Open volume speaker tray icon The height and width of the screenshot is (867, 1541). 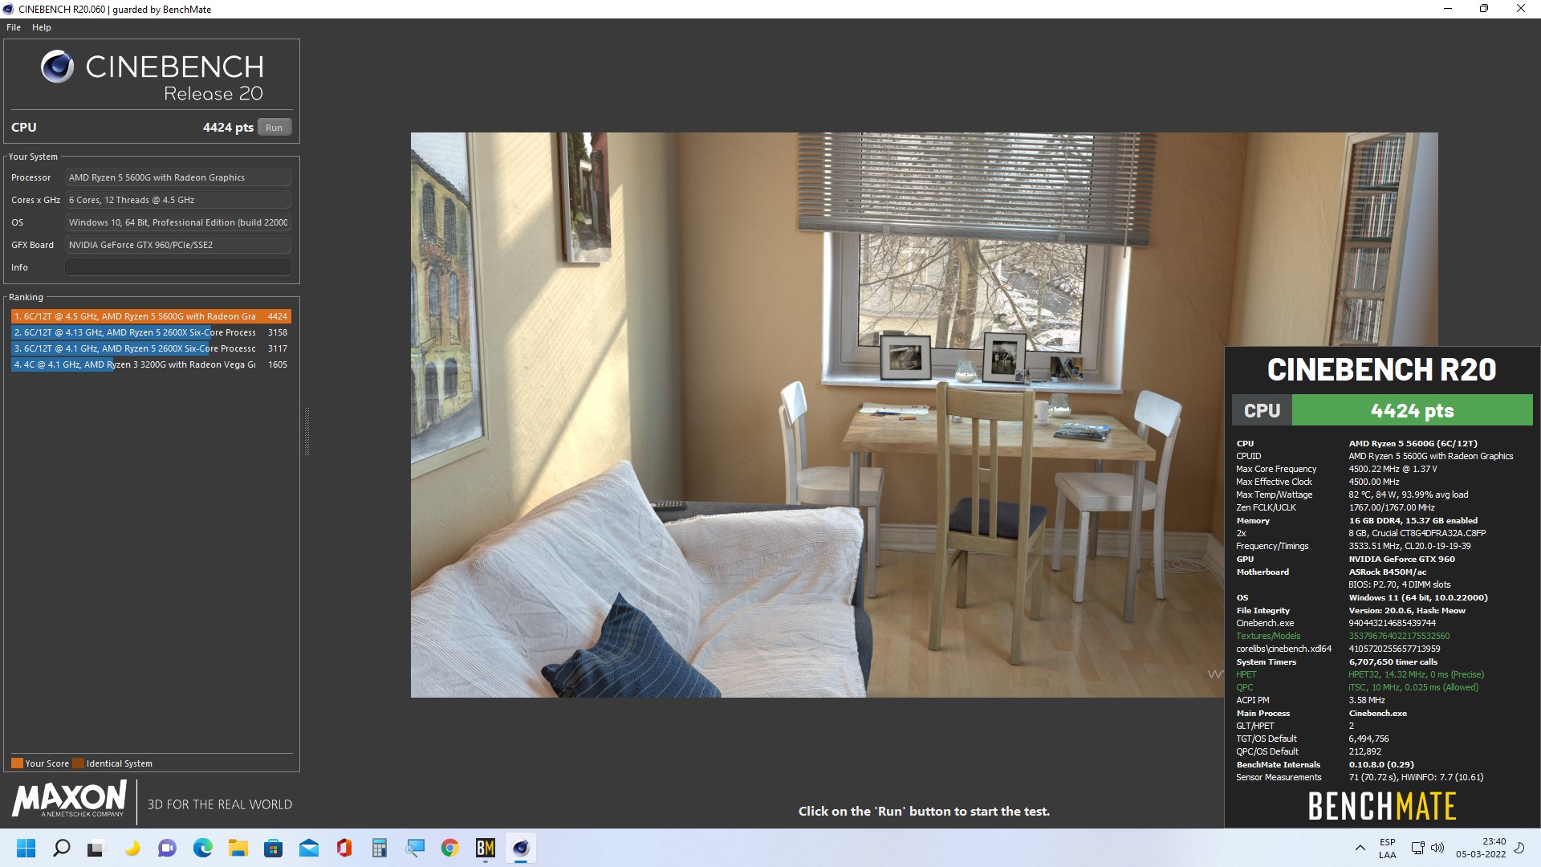point(1437,848)
